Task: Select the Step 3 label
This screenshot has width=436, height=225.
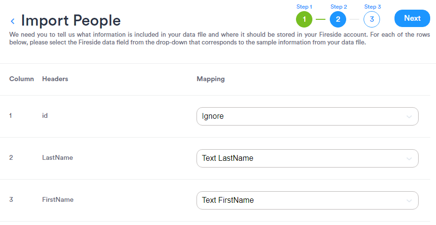Action: [372, 7]
